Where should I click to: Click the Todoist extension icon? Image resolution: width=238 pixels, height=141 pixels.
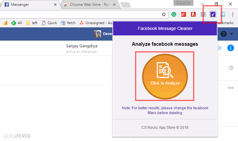[x=184, y=14]
